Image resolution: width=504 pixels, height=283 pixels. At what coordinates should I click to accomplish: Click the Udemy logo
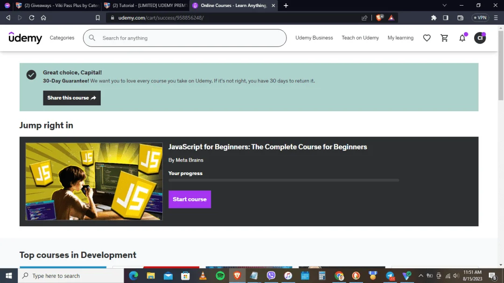tap(25, 38)
